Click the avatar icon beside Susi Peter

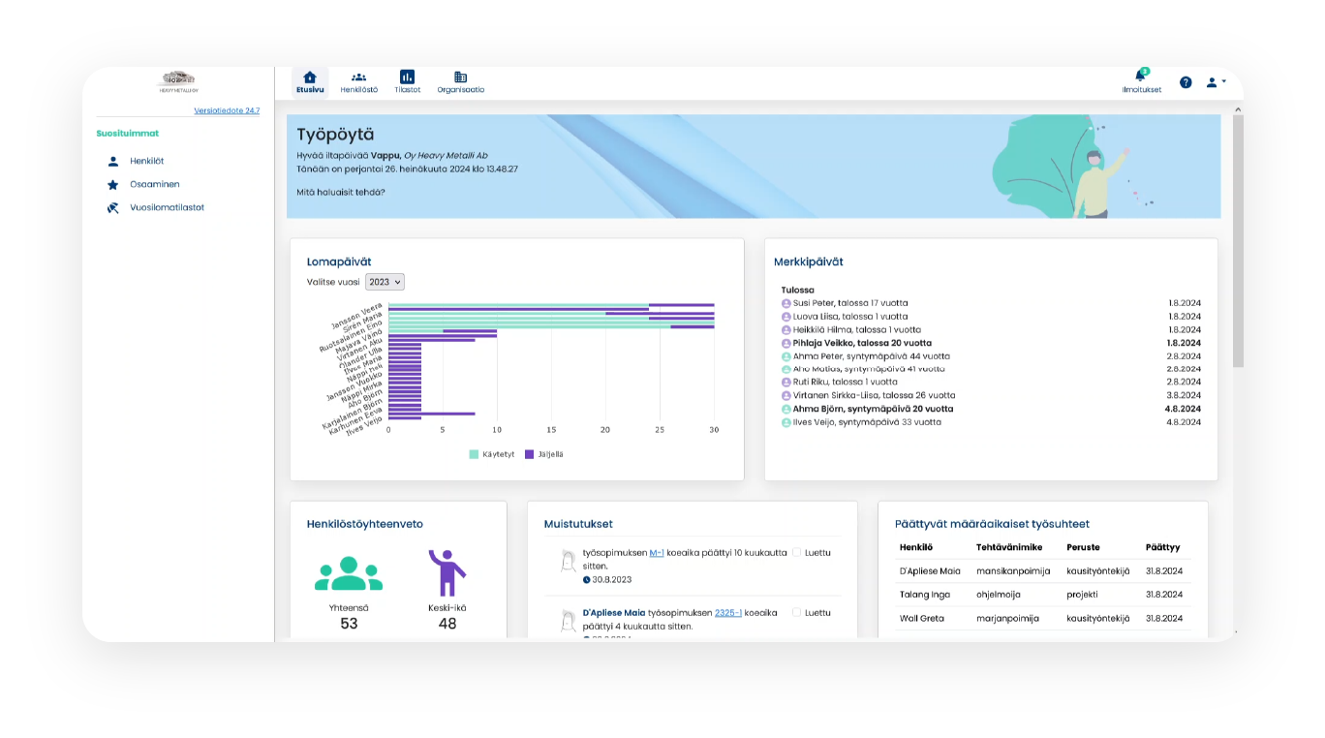786,303
